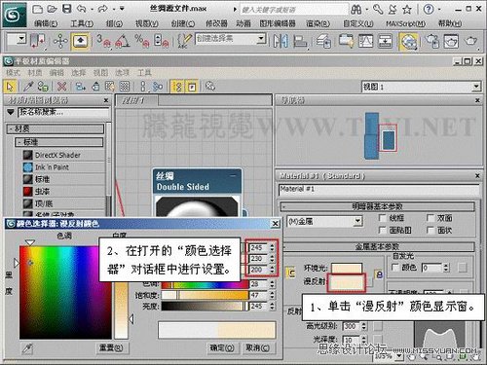The height and width of the screenshot is (365, 487).
Task: Delete selected node with red X icon
Action: click(x=61, y=87)
